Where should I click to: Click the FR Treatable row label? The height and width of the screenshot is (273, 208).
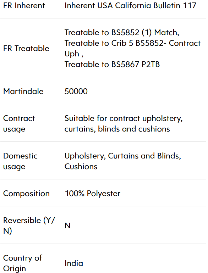[x=26, y=49]
